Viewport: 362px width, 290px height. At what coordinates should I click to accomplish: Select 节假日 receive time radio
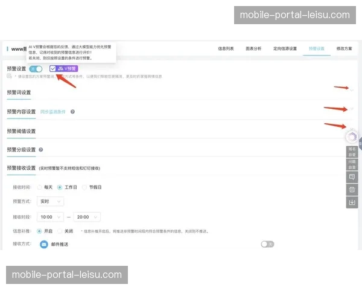tap(84, 187)
